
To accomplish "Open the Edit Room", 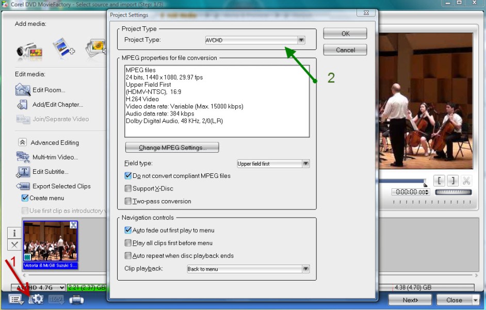I will click(40, 90).
